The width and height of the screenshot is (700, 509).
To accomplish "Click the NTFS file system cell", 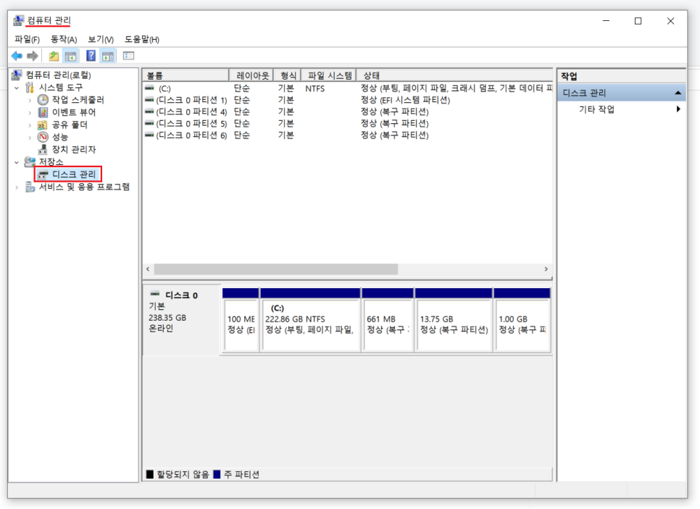I will pos(314,88).
